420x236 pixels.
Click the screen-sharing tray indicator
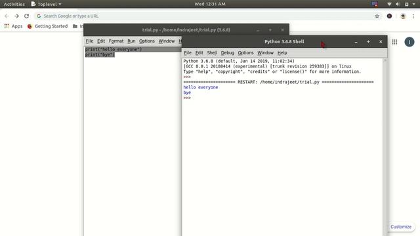pyautogui.click(x=375, y=4)
